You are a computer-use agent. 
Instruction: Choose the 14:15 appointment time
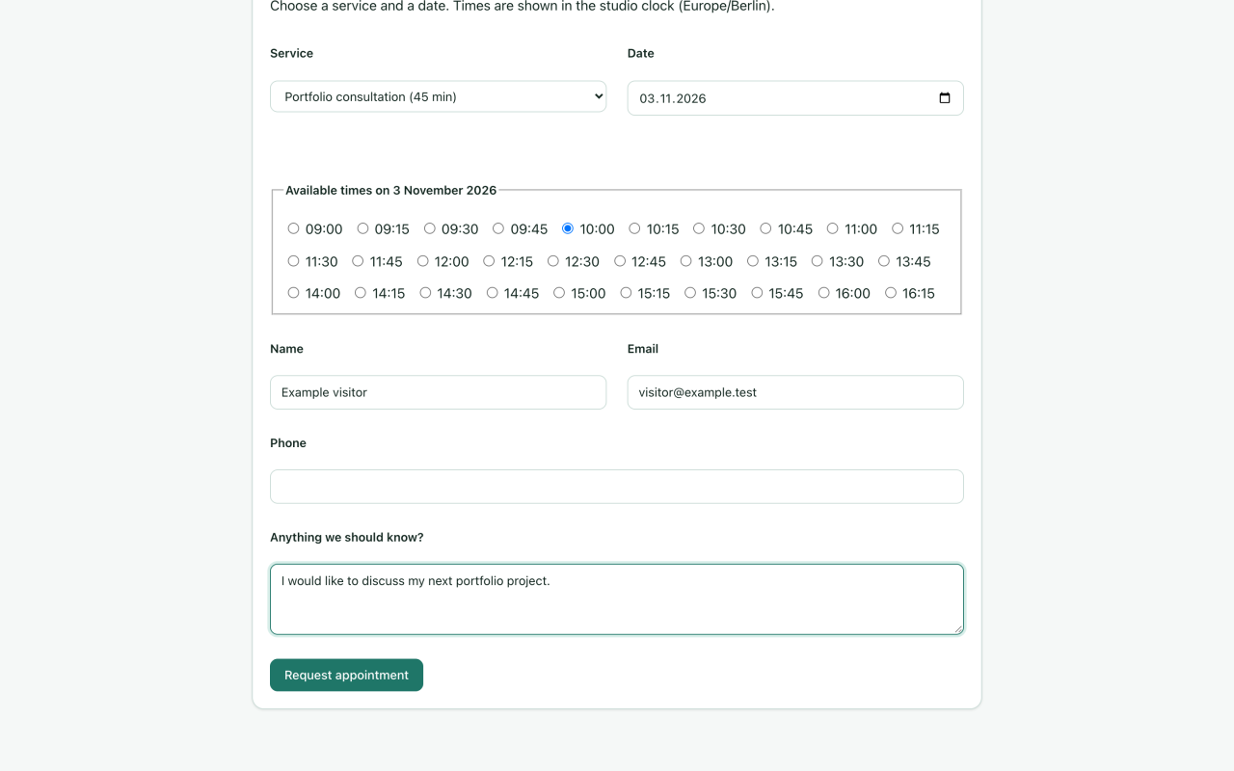point(361,293)
